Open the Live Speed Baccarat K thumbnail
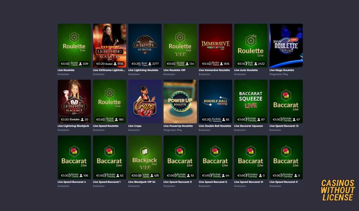The height and width of the screenshot is (211, 359). pyautogui.click(x=286, y=157)
